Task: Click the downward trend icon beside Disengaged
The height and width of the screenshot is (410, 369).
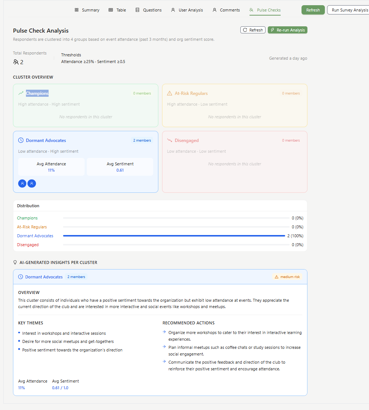Action: (x=169, y=140)
